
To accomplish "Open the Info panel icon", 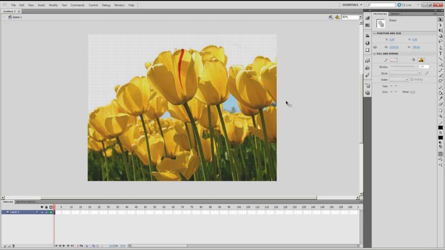I will (x=368, y=43).
